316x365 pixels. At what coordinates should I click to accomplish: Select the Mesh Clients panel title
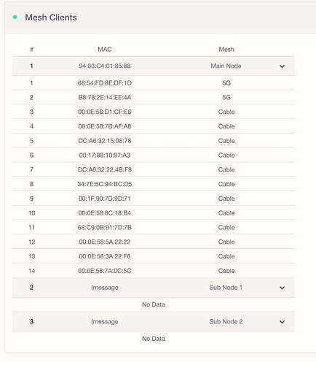click(x=51, y=18)
